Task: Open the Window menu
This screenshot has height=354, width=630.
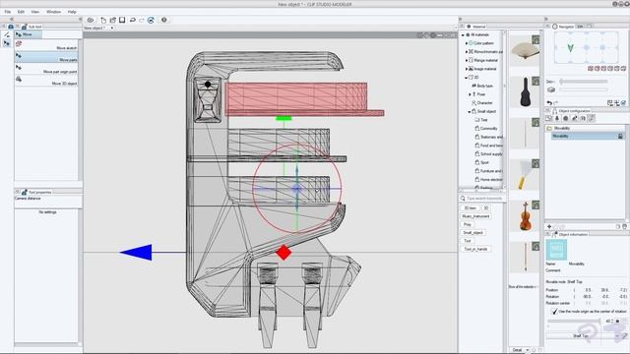Action: point(53,12)
